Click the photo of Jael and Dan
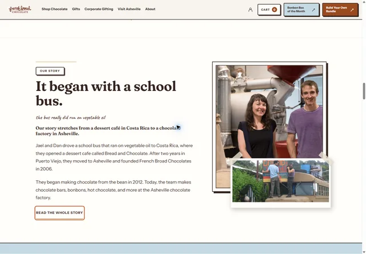366x254 pixels. [x=269, y=112]
